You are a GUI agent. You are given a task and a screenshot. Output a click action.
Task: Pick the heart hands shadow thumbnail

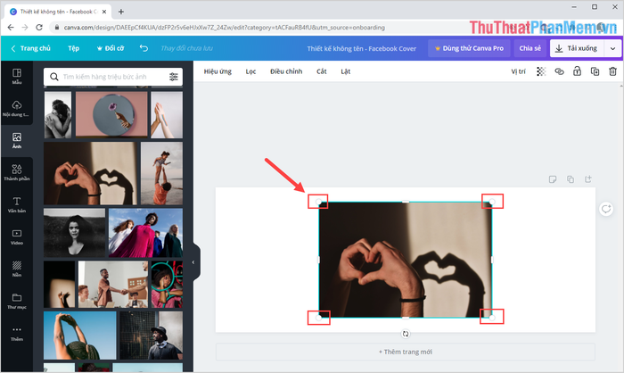[90, 173]
